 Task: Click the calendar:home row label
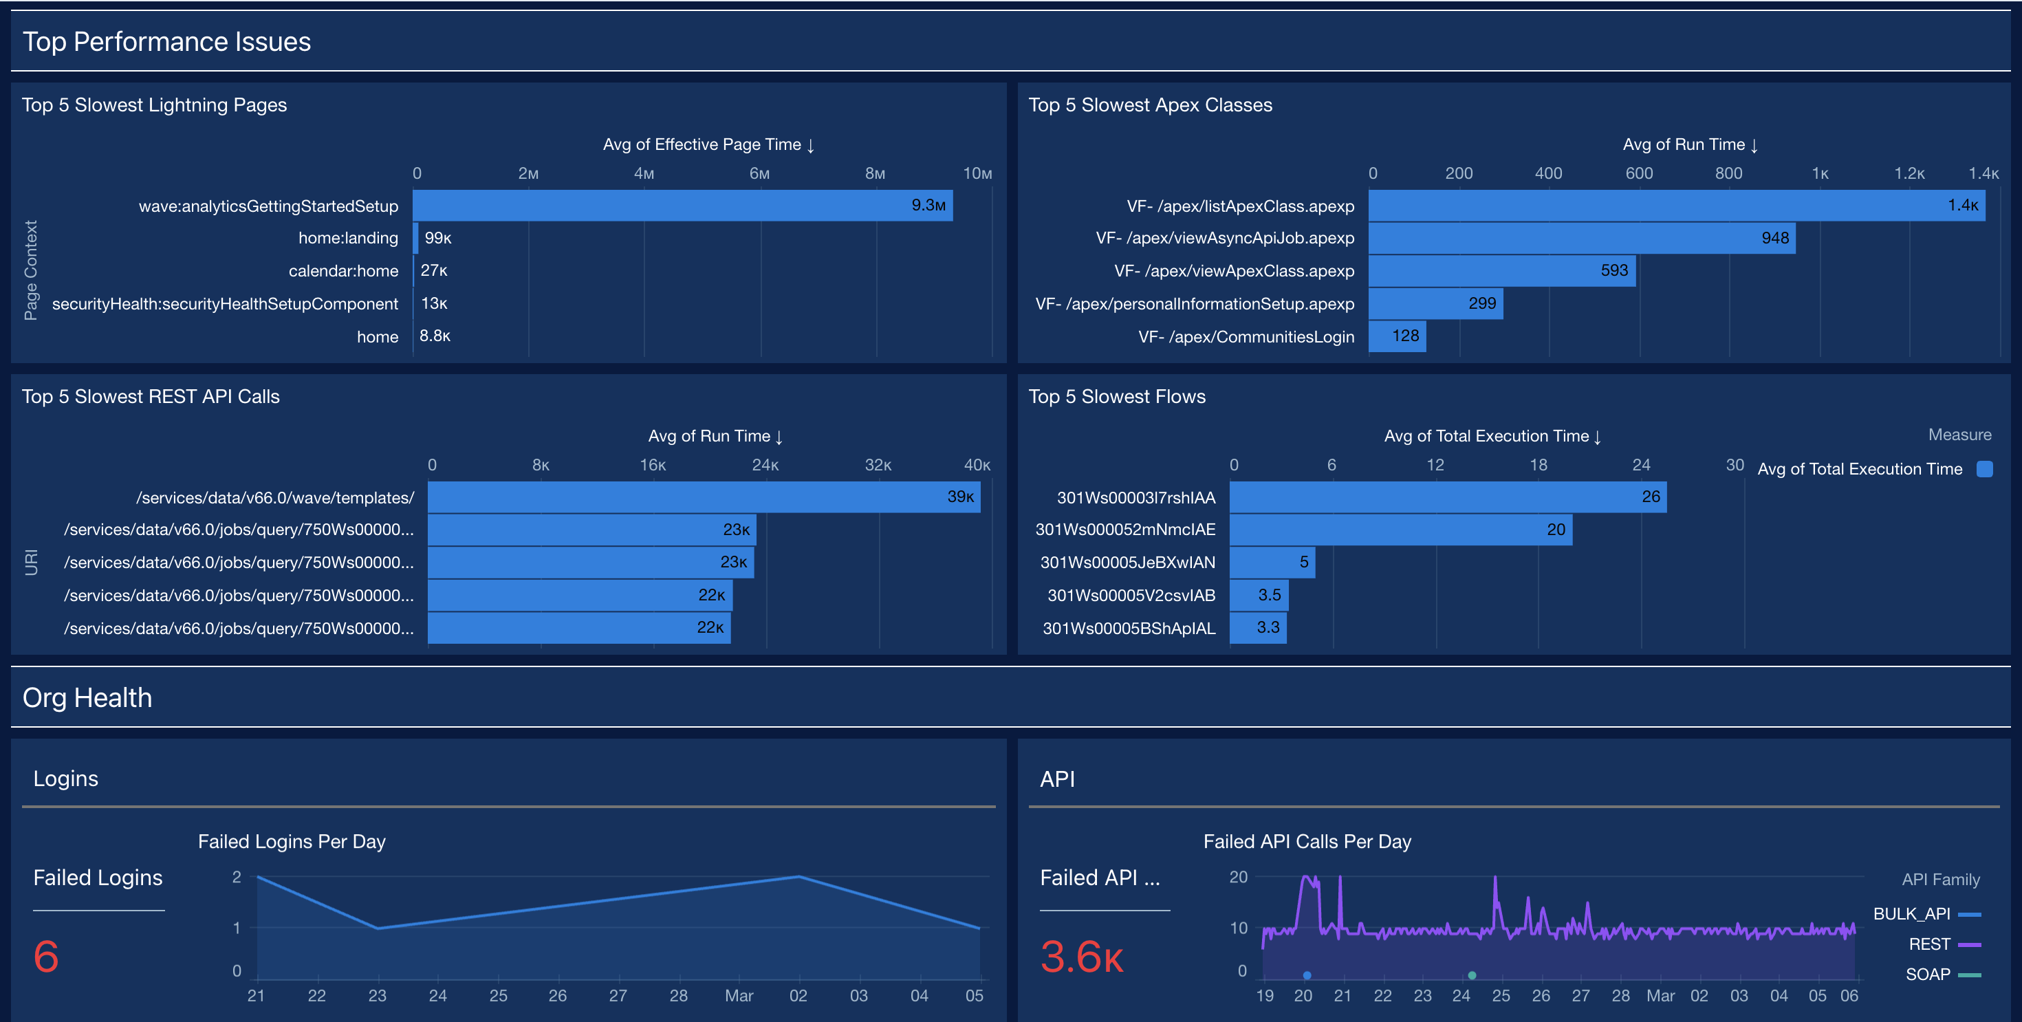[x=343, y=271]
